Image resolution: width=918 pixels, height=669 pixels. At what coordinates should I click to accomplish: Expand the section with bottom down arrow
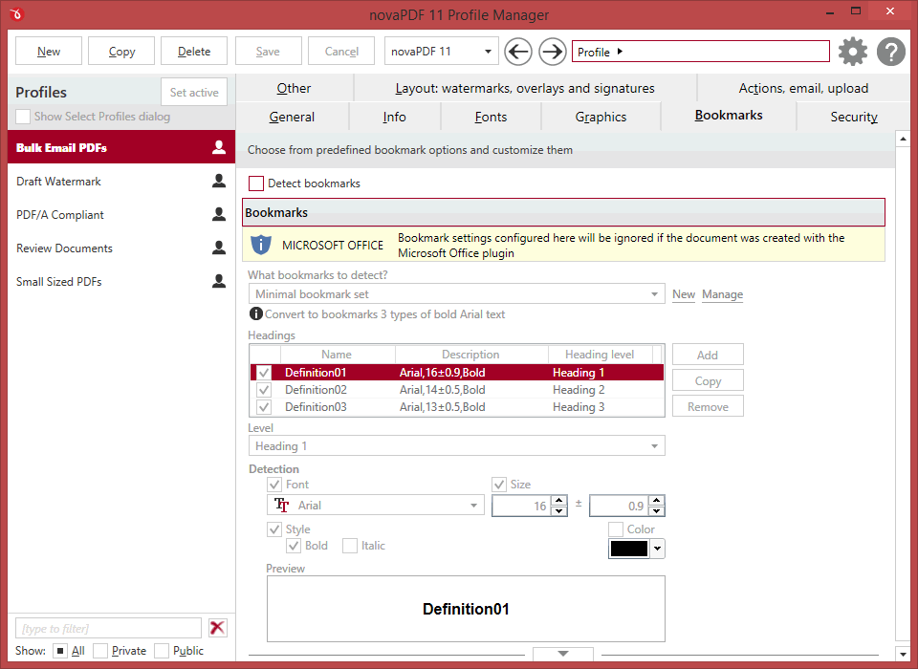(x=562, y=653)
